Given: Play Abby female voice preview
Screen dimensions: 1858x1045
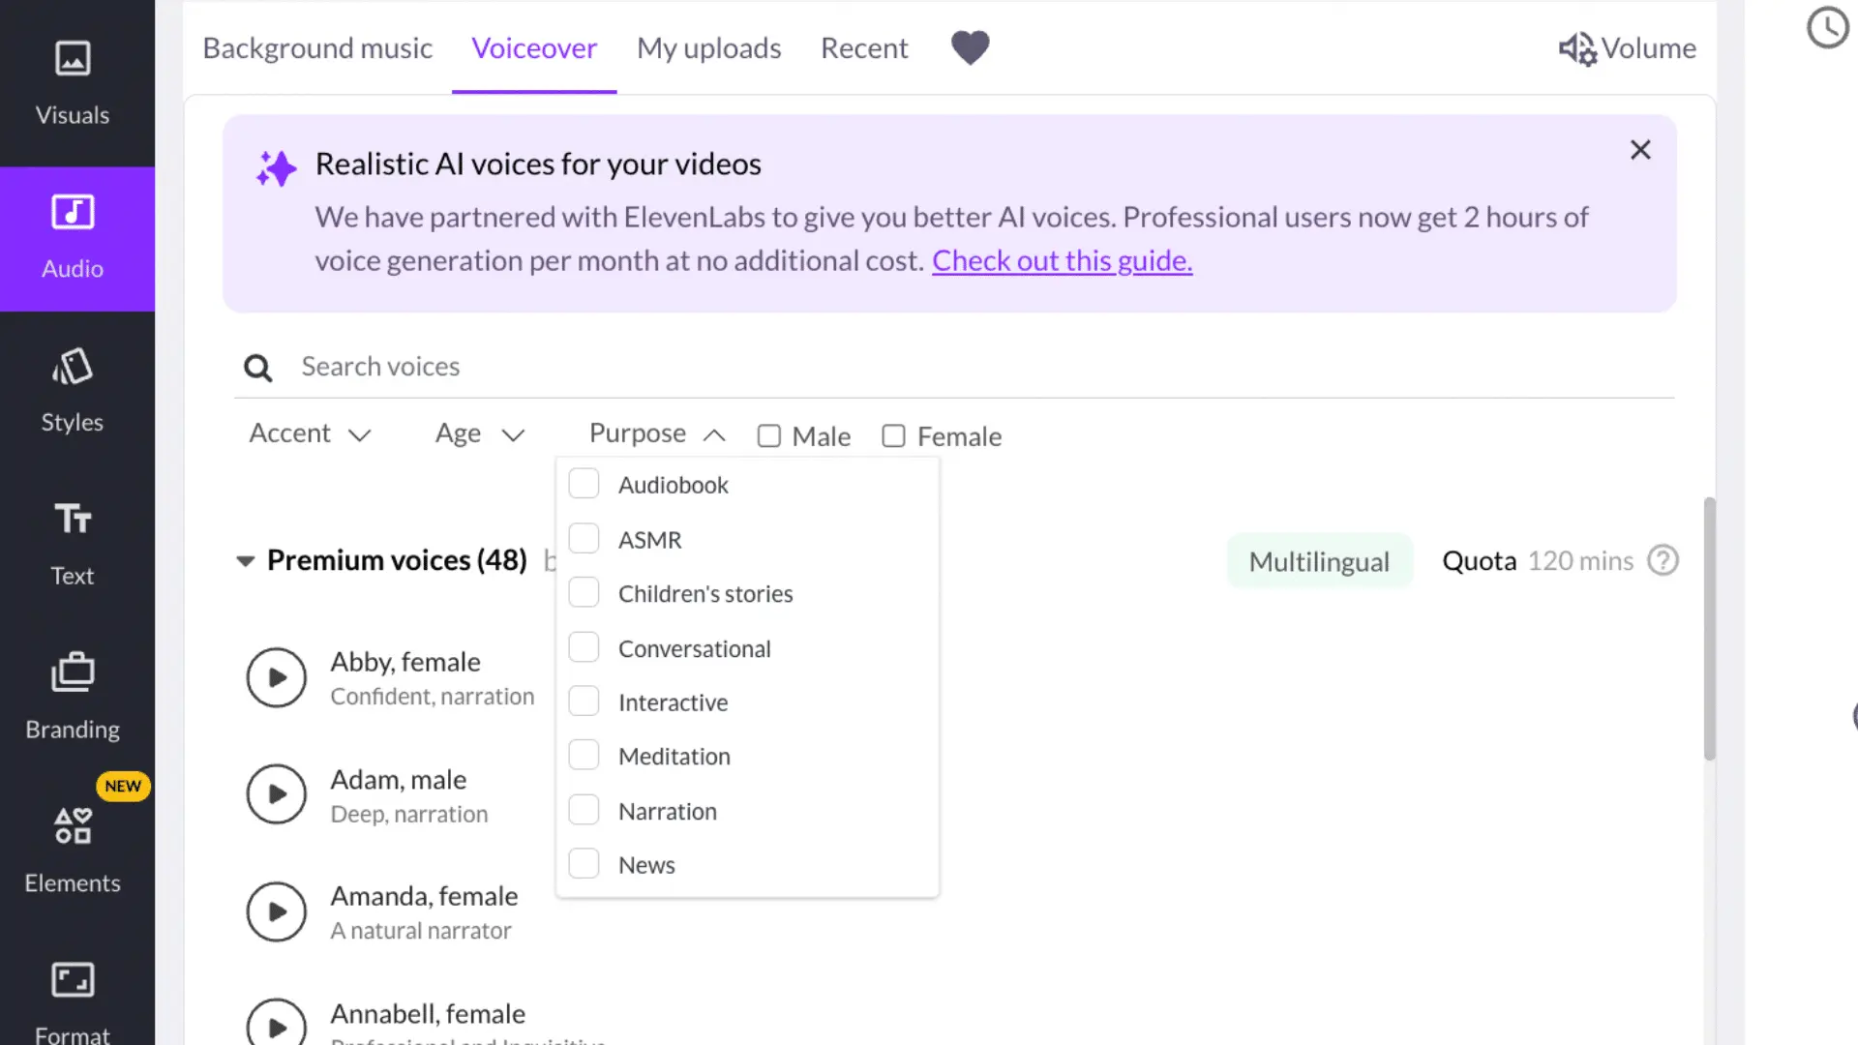Looking at the screenshot, I should point(276,677).
